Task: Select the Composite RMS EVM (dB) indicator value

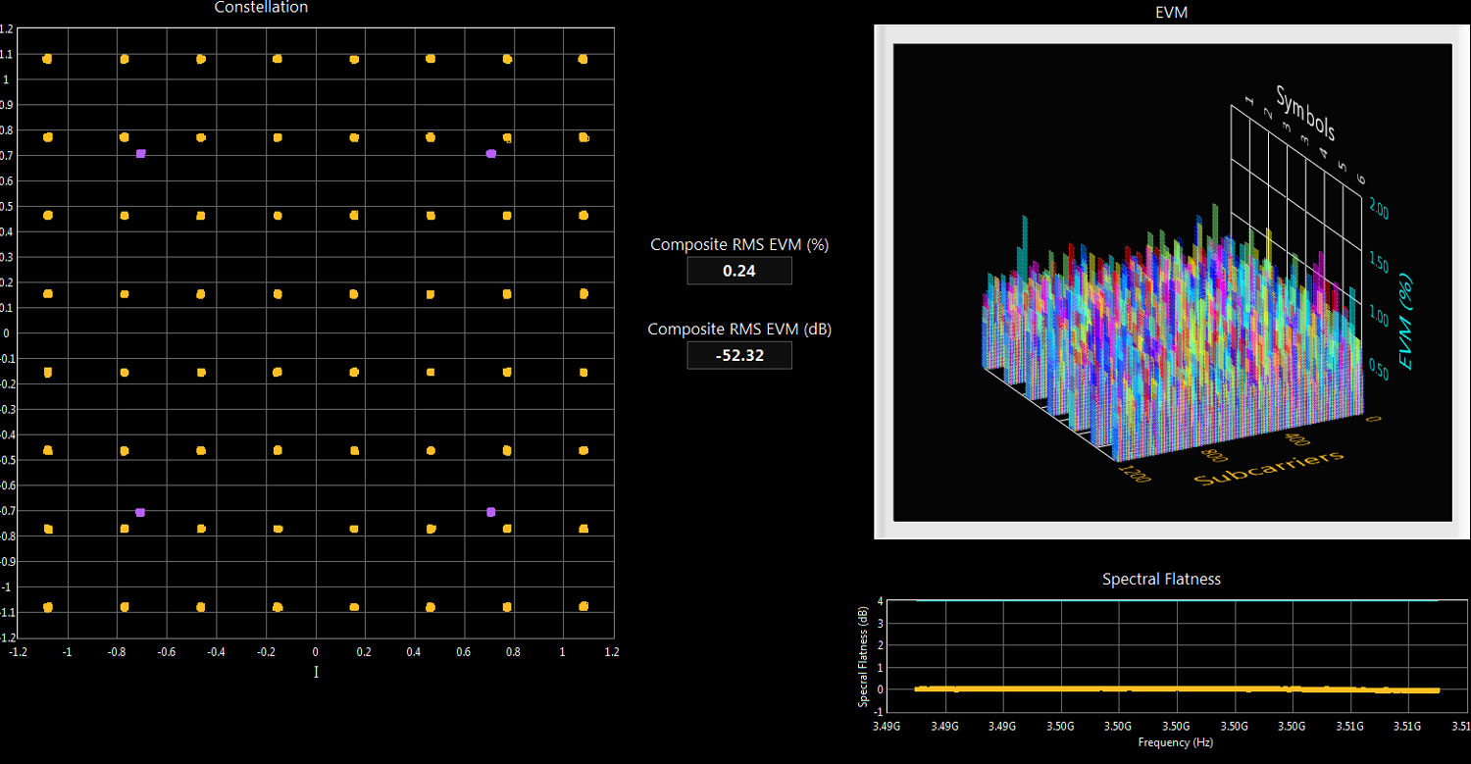Action: 739,355
